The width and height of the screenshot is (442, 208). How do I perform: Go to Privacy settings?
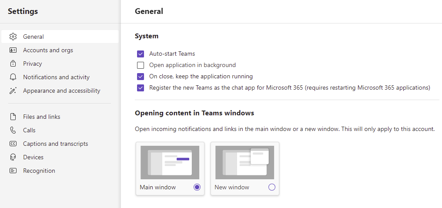point(60,64)
